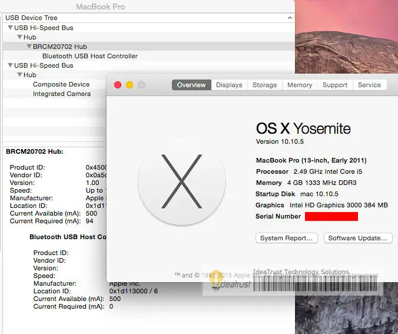
Task: Select the Integrated Camera row
Action: tap(55, 94)
